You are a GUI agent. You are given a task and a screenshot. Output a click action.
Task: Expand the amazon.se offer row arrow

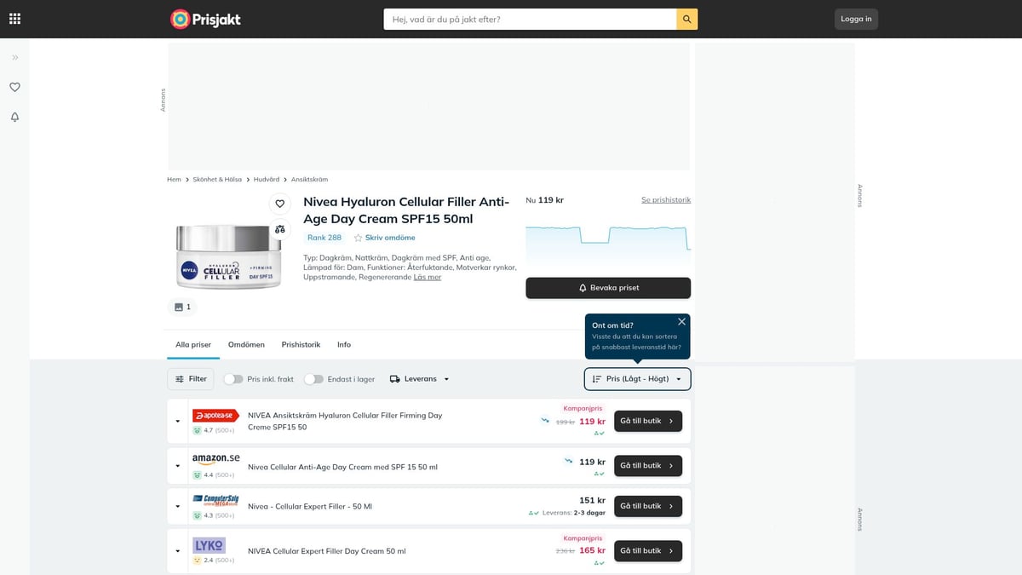pyautogui.click(x=178, y=466)
